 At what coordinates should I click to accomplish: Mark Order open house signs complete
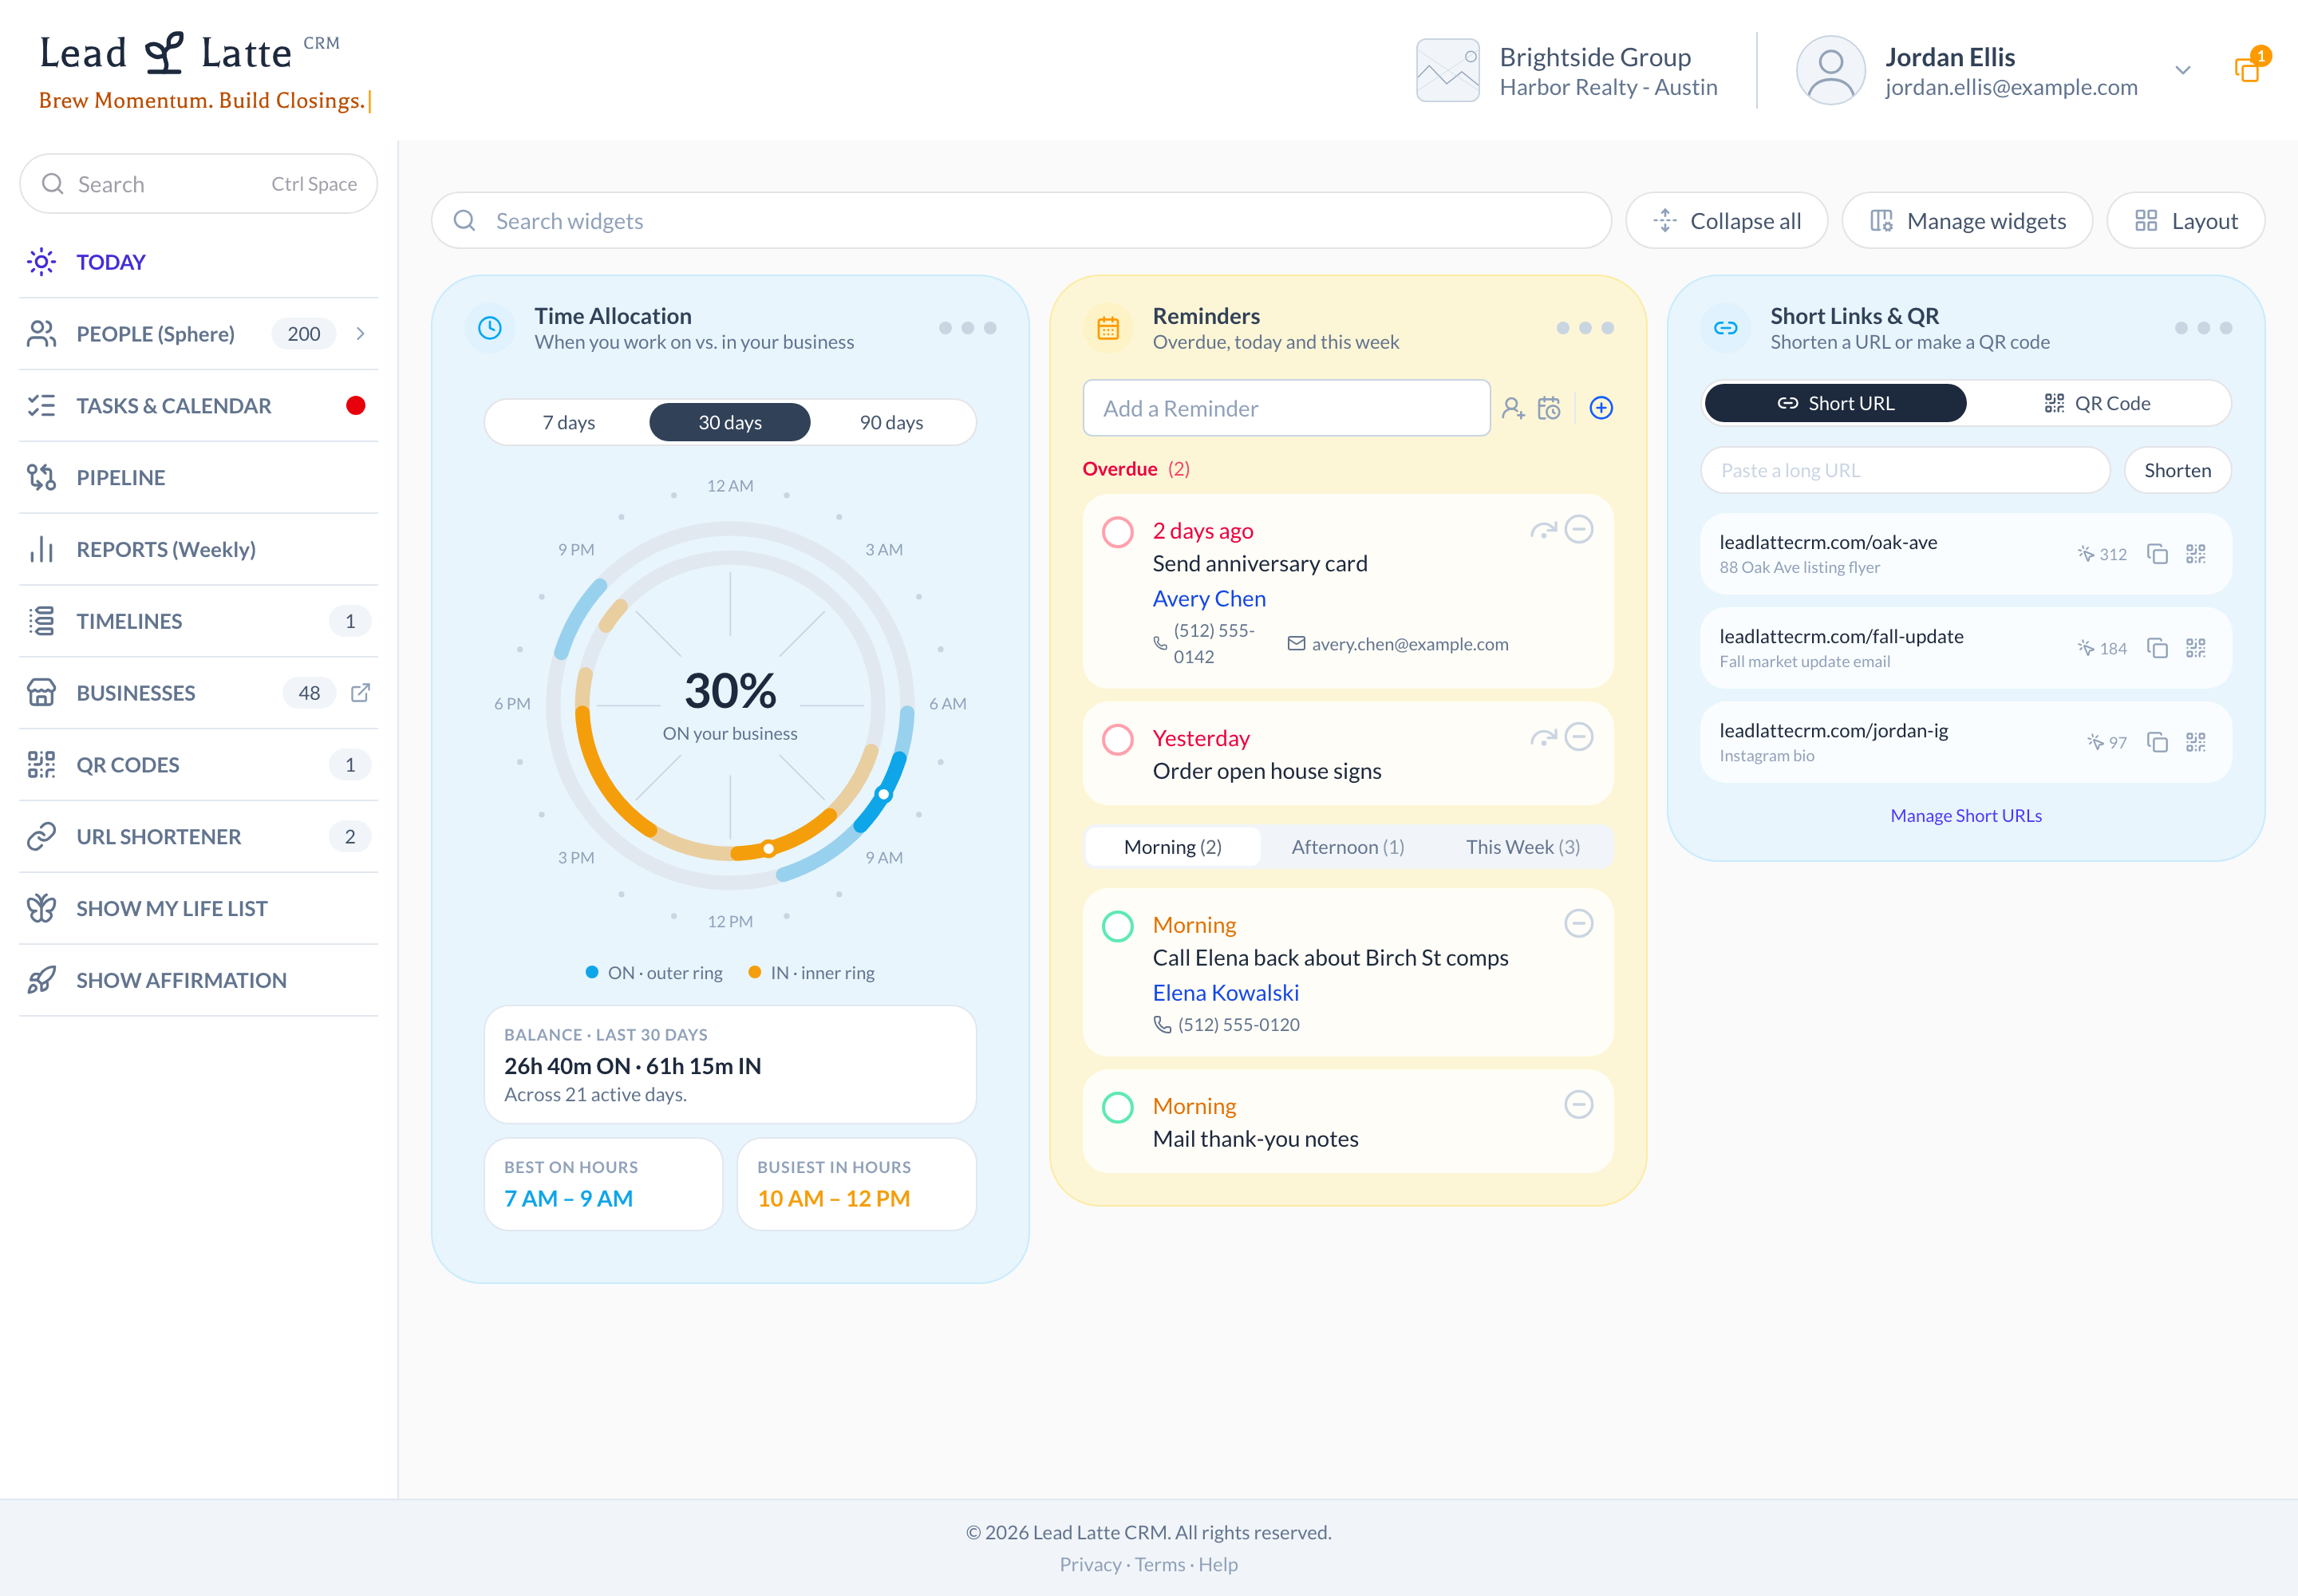click(x=1117, y=740)
